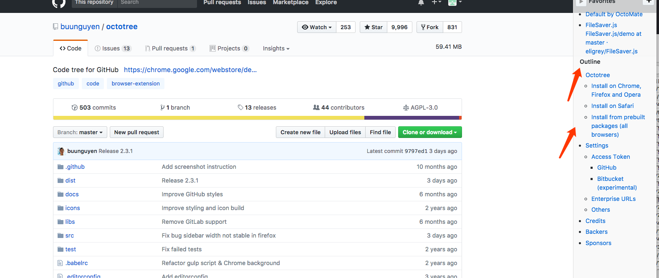Jump to Install on Safari outline item
This screenshot has width=659, height=278.
(x=612, y=106)
